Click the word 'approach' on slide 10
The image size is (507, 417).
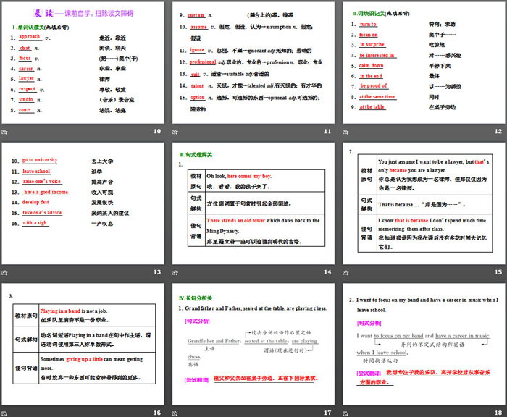[30, 37]
